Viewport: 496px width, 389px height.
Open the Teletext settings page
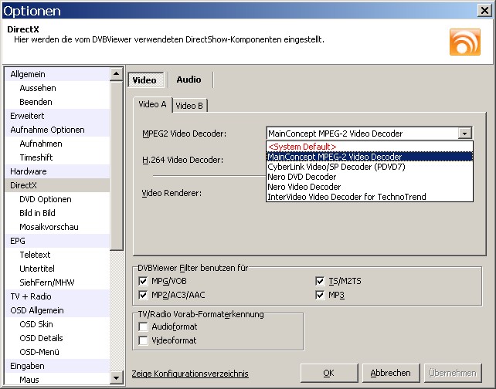[57, 255]
